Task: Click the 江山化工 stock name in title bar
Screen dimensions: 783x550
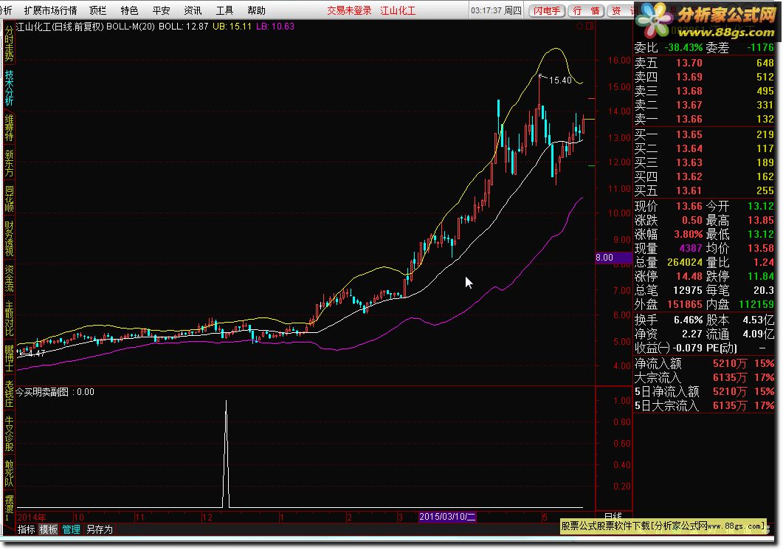Action: click(398, 10)
